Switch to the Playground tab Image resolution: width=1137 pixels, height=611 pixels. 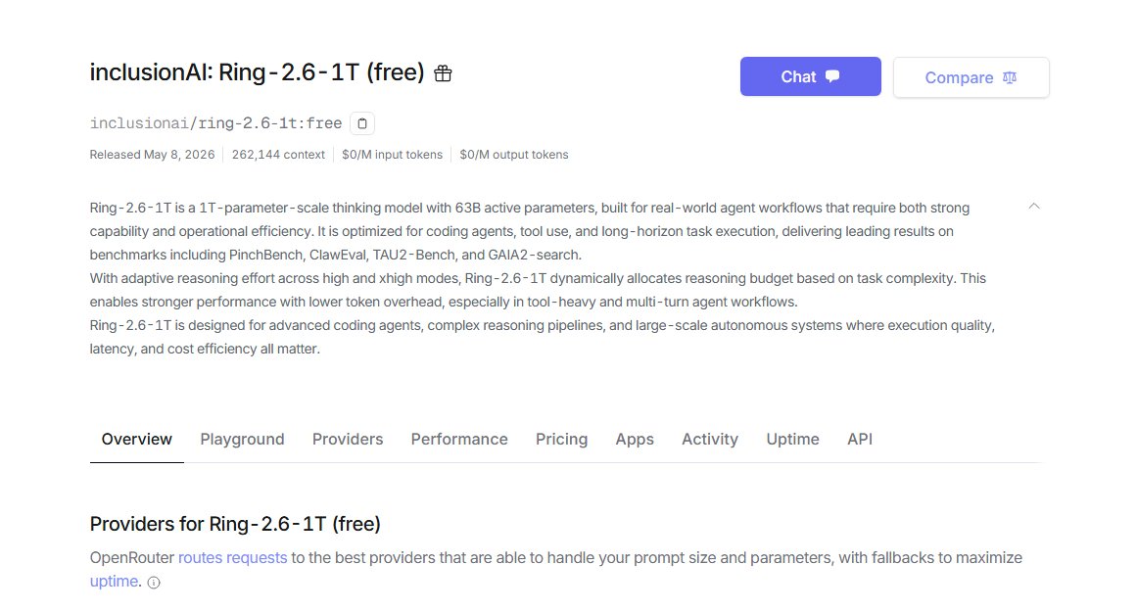tap(242, 440)
